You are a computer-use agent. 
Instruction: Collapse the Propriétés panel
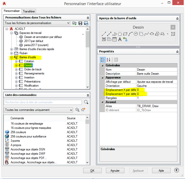pyautogui.click(x=177, y=52)
